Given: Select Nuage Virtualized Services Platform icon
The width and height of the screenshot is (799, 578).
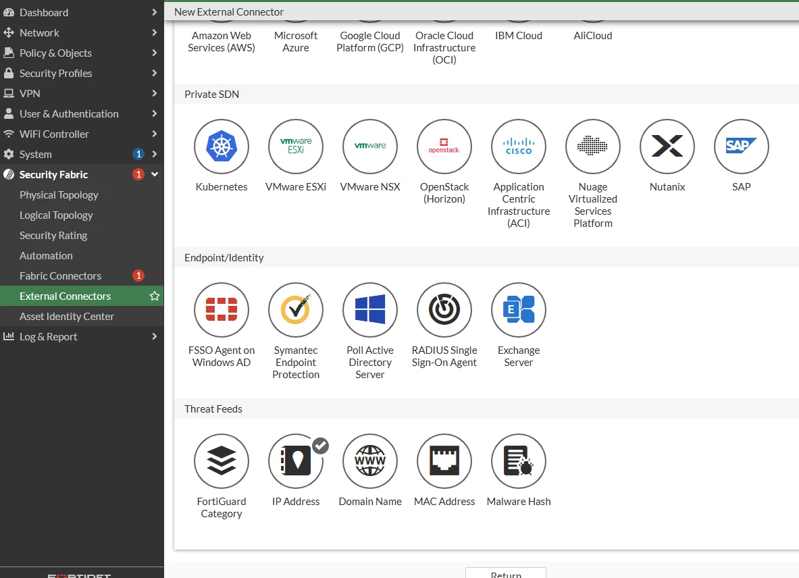Looking at the screenshot, I should click(592, 147).
